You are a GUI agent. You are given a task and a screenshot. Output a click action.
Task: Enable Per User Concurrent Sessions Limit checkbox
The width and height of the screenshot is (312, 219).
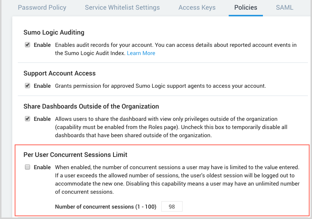pyautogui.click(x=28, y=167)
